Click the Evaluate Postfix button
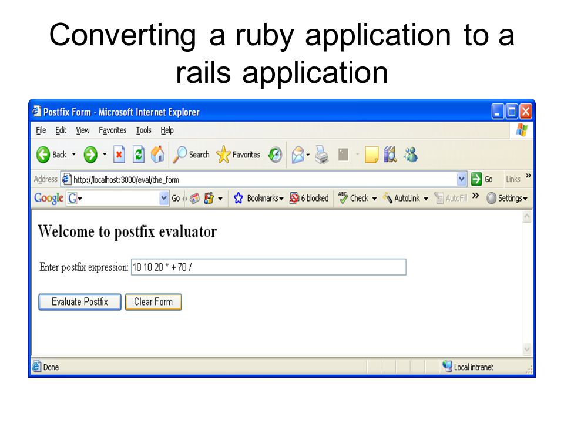Screen dimensions: 564x423 [x=80, y=302]
